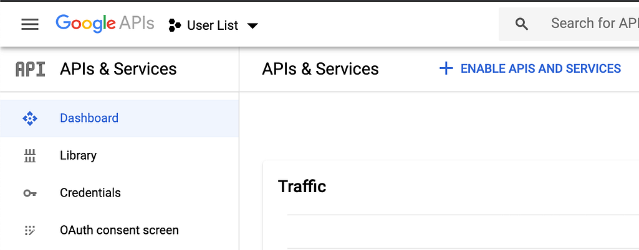Open Library in the sidebar

pyautogui.click(x=120, y=155)
